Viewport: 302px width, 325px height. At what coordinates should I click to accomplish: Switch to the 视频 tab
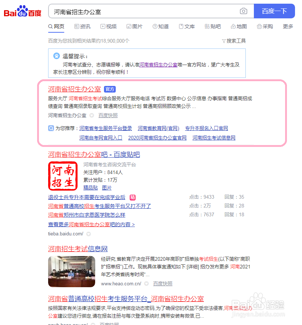click(108, 26)
